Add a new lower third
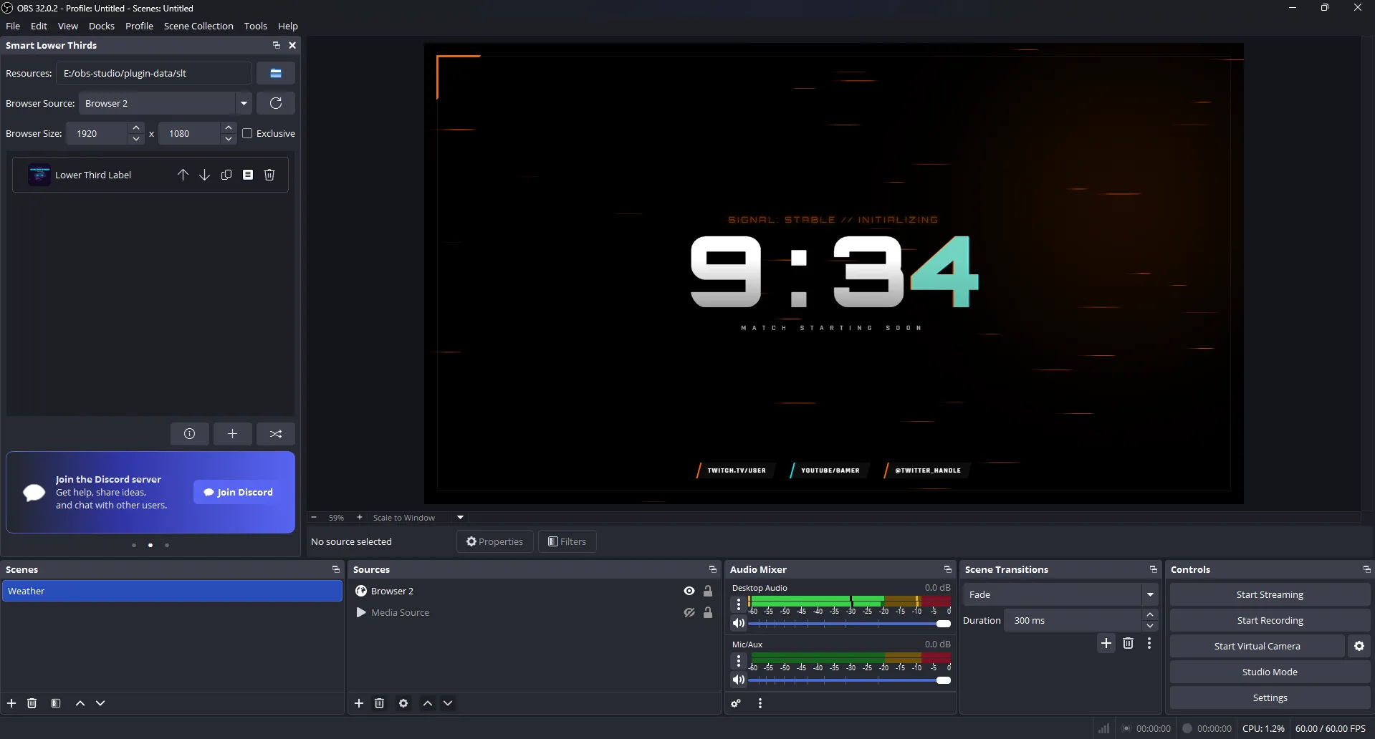The height and width of the screenshot is (739, 1375). tap(232, 434)
